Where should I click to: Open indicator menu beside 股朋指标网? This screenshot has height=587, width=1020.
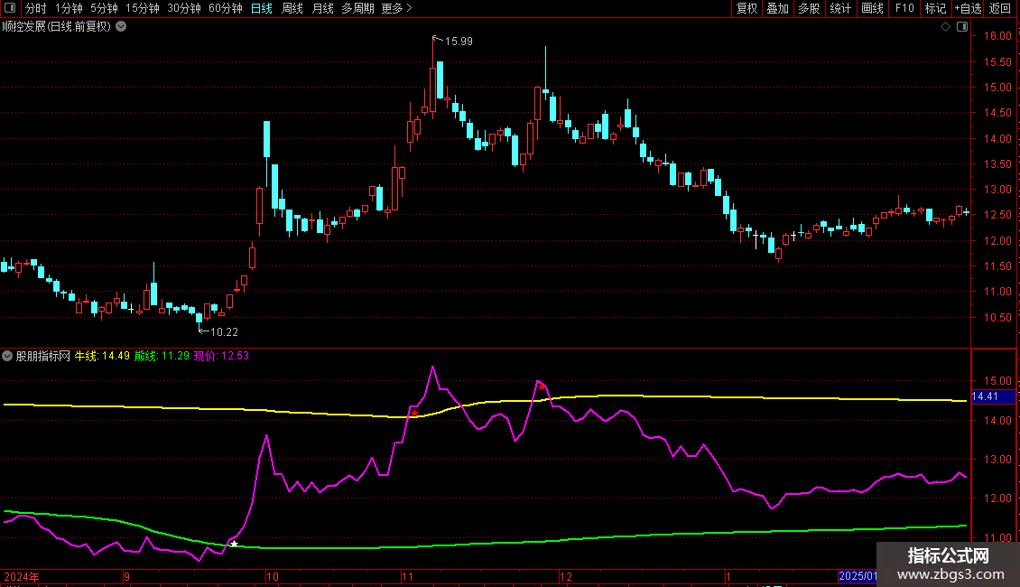pos(7,356)
